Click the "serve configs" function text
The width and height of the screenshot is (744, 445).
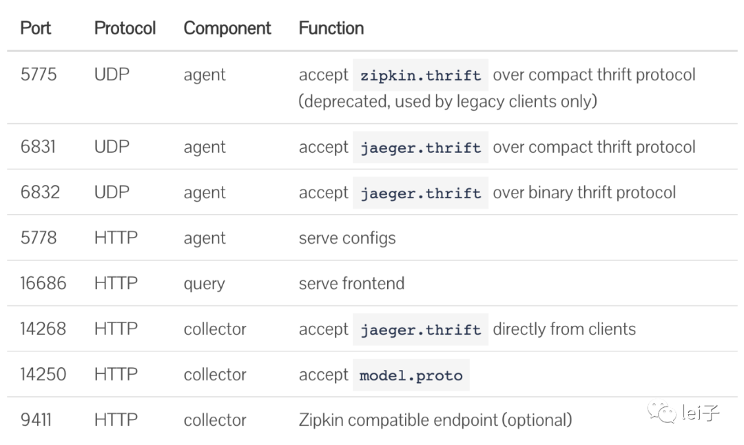pyautogui.click(x=347, y=238)
